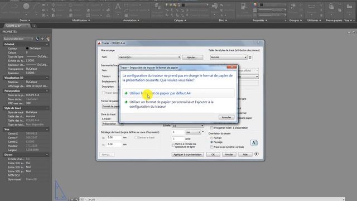Click the viewport minimize icon at top right
This screenshot has width=357, height=201.
[x=349, y=32]
